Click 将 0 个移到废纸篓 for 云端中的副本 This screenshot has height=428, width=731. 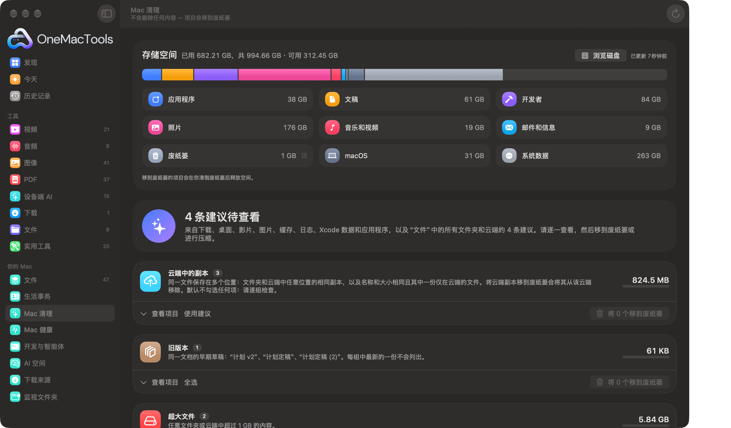[629, 313]
